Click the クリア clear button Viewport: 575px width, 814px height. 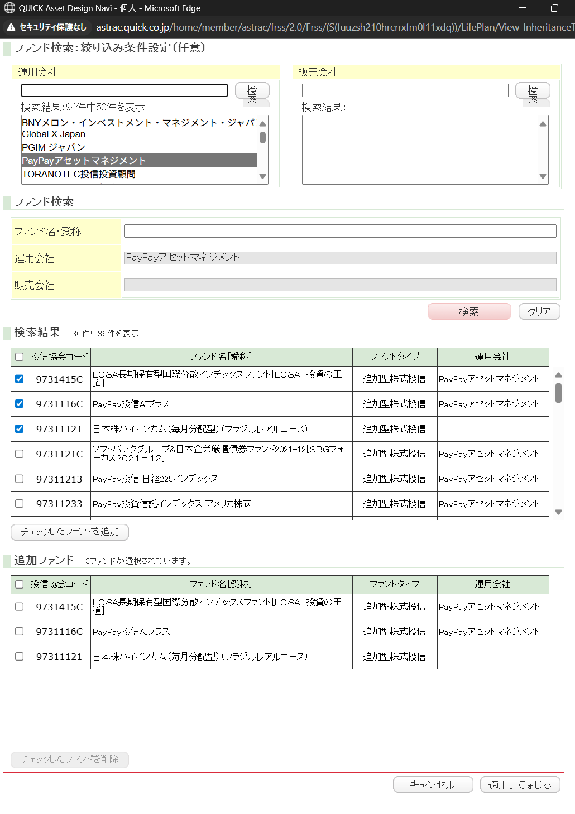539,311
